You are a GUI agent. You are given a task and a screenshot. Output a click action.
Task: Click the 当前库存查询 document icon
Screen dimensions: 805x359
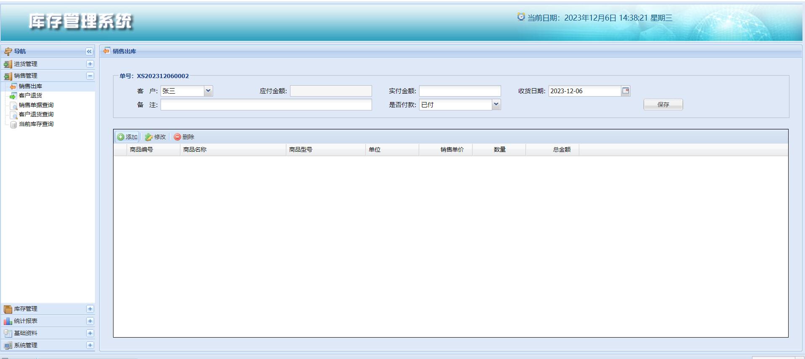coord(13,124)
